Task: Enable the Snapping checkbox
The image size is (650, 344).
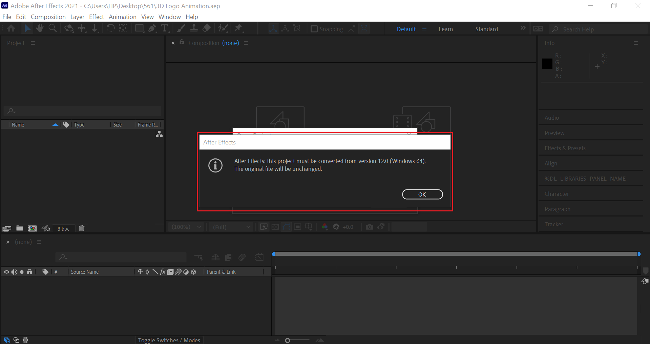Action: [x=314, y=29]
